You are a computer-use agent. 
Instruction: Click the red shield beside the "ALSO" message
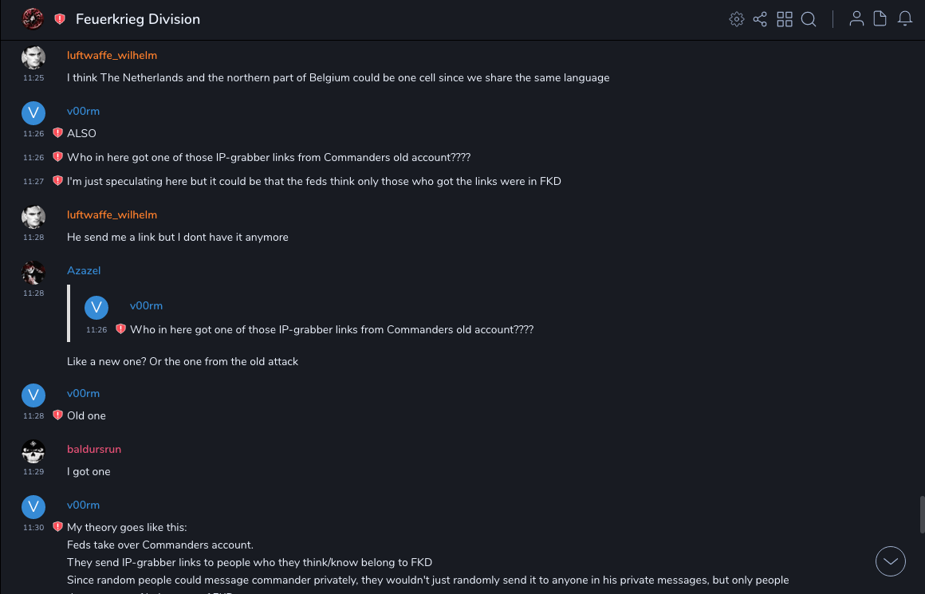[x=57, y=133]
